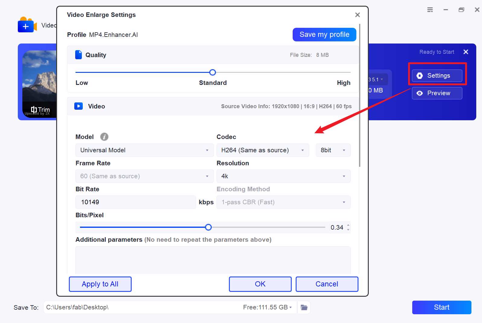Close the Video Enlarge Settings dialog
Viewport: 482px width, 323px height.
click(357, 15)
